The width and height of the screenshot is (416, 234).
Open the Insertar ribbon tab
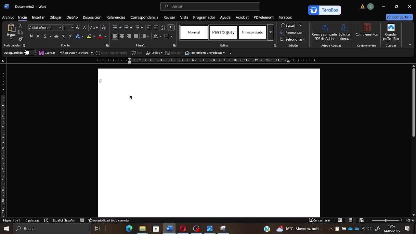click(x=38, y=17)
